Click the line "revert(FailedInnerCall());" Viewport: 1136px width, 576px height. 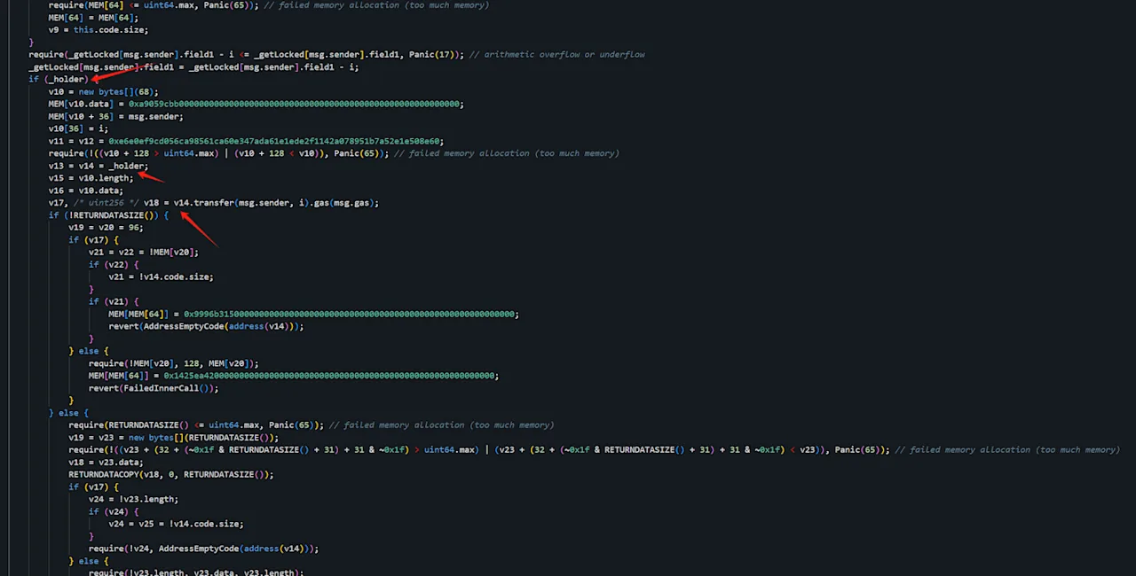[154, 389]
